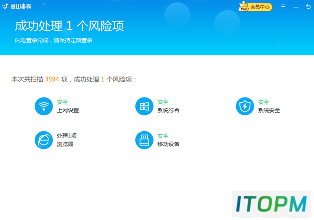Select the 移动设备 USB icon

(144, 140)
